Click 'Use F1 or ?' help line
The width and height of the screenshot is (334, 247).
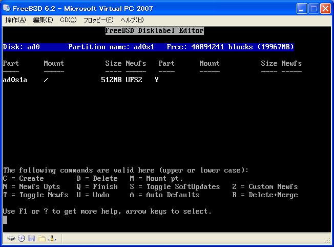point(107,212)
